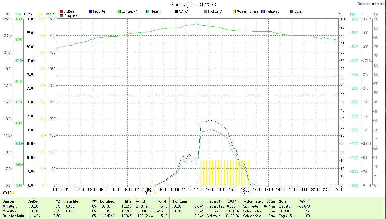Click the black Wind legend square
The height and width of the screenshot is (219, 386).
[x=177, y=11]
